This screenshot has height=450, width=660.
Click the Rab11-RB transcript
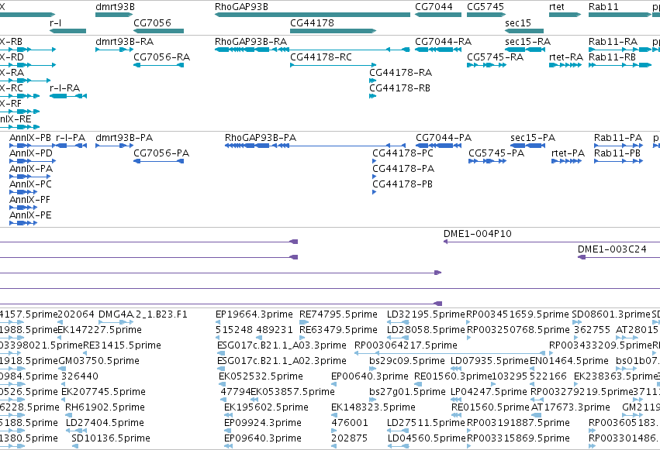pos(620,65)
